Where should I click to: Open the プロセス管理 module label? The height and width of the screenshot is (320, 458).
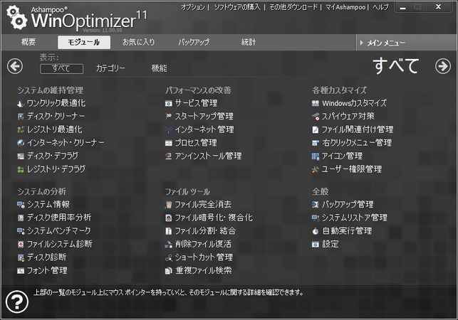(196, 143)
